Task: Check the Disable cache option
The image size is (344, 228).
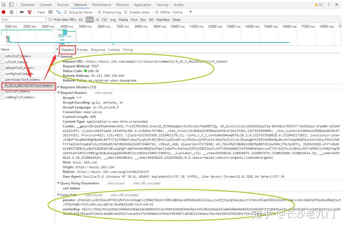Action: tap(126, 12)
